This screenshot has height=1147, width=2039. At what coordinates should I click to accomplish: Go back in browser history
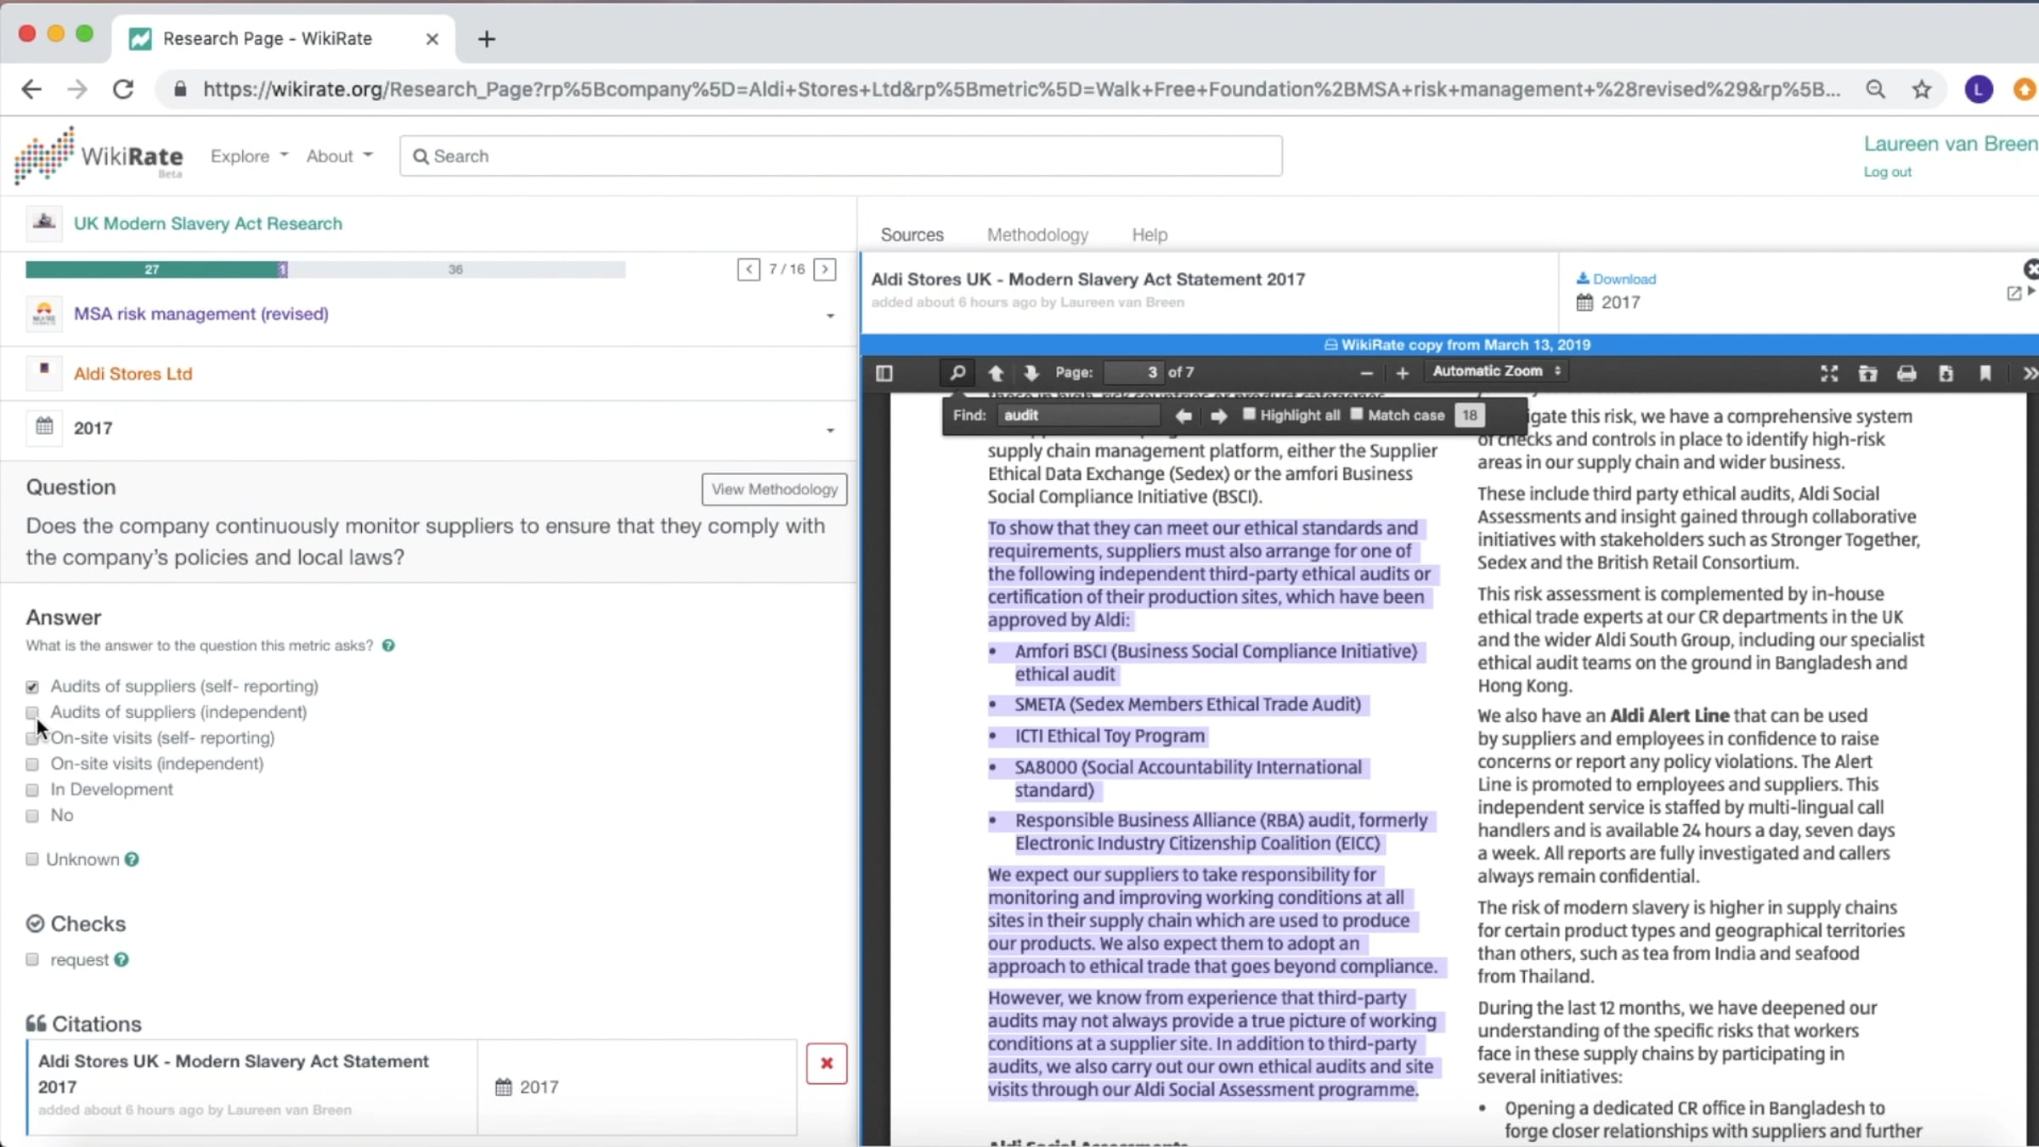[x=31, y=89]
